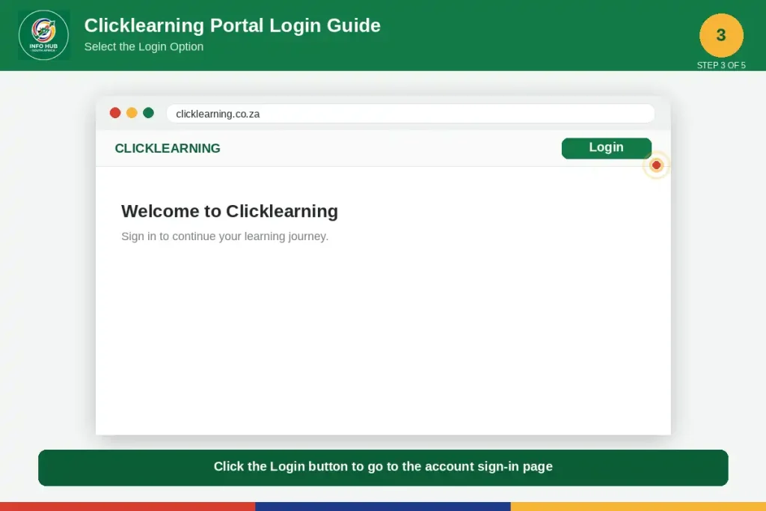The width and height of the screenshot is (766, 511).
Task: Click the green browser window dot
Action: [149, 113]
